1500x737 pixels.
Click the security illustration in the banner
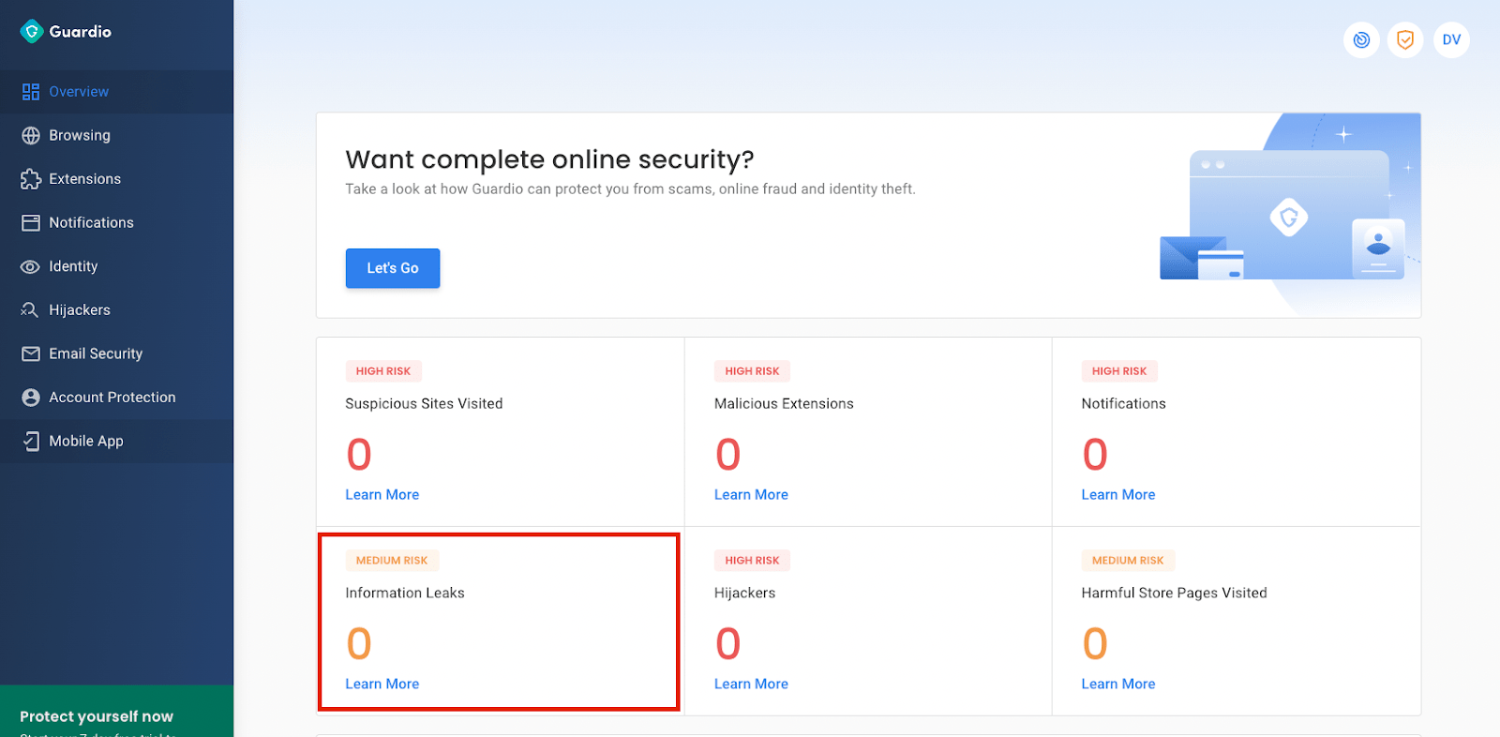pyautogui.click(x=1290, y=214)
